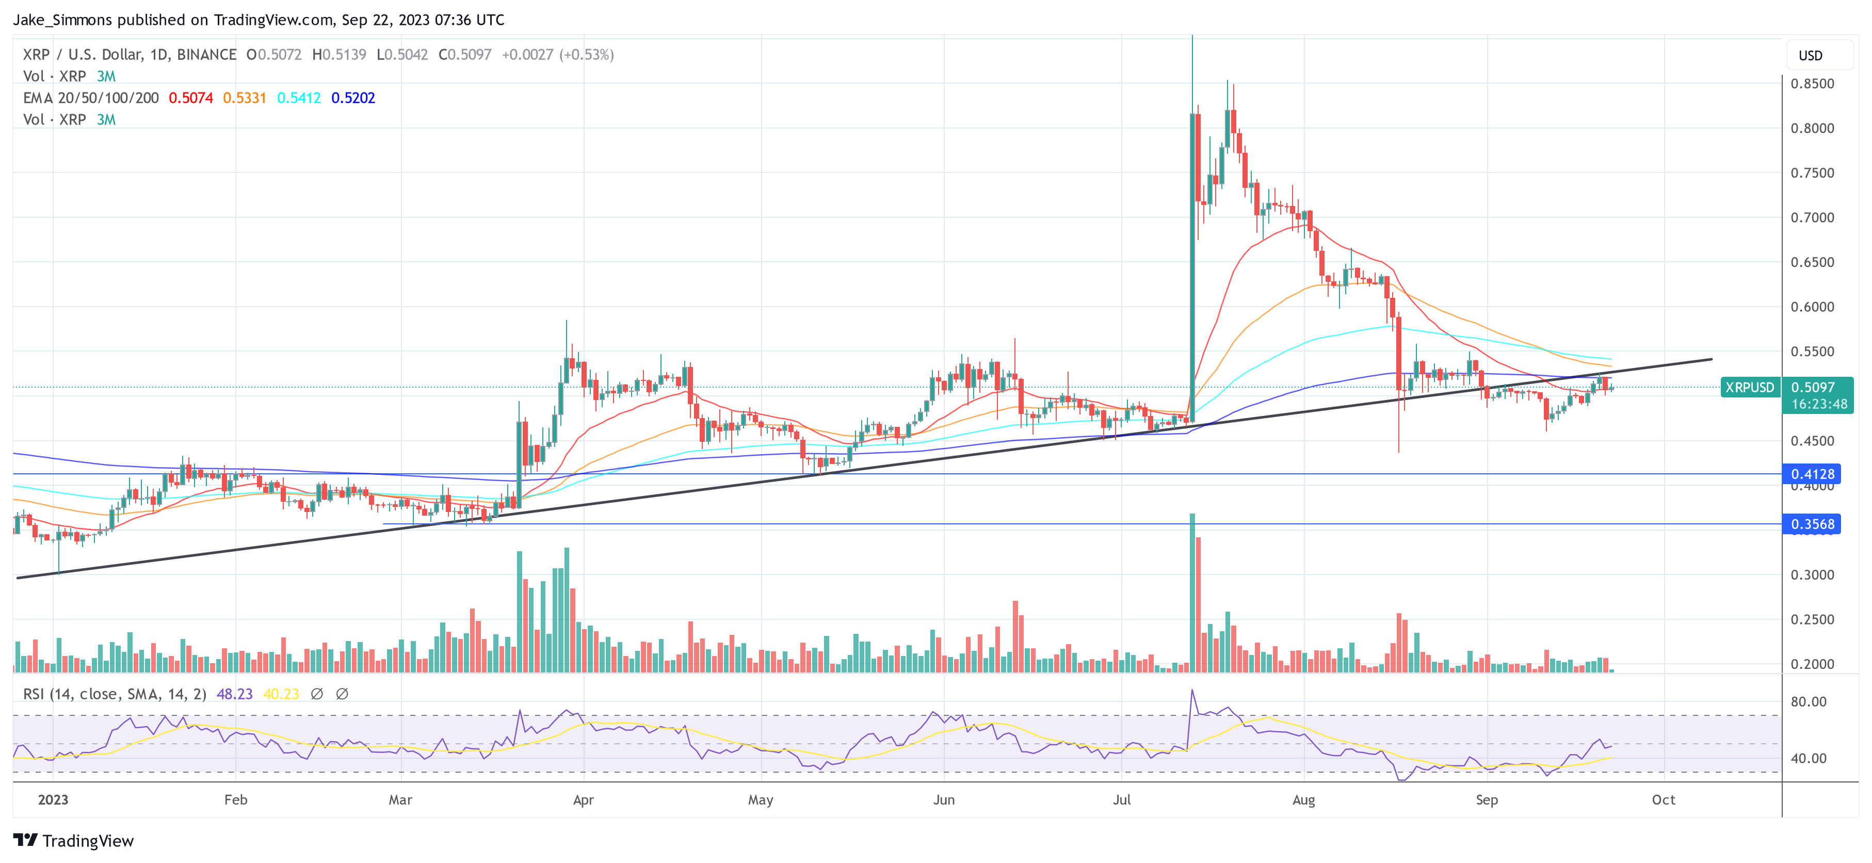
Task: Click the Oct label on time axis
Action: tap(1664, 800)
